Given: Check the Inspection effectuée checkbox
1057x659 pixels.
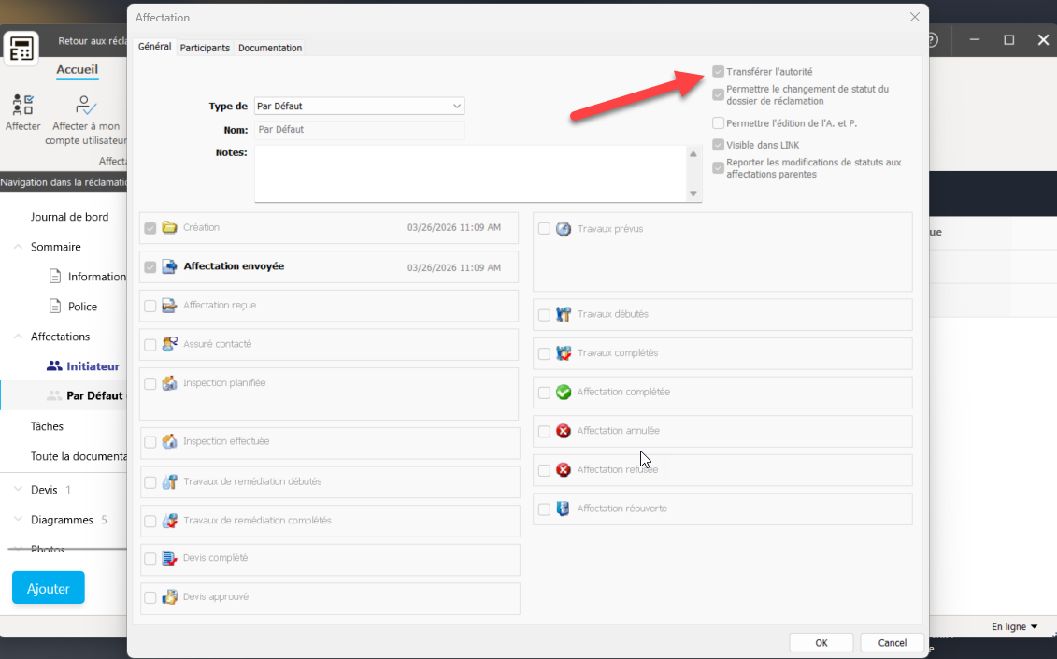Looking at the screenshot, I should (x=150, y=442).
